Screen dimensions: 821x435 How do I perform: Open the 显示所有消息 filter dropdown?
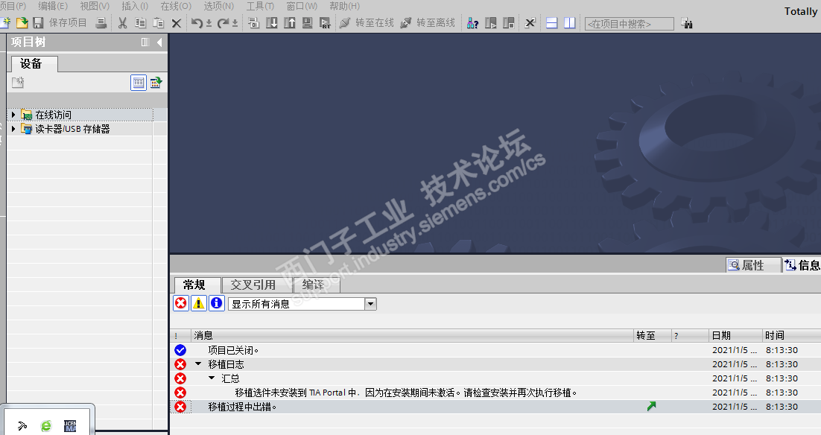(x=370, y=304)
